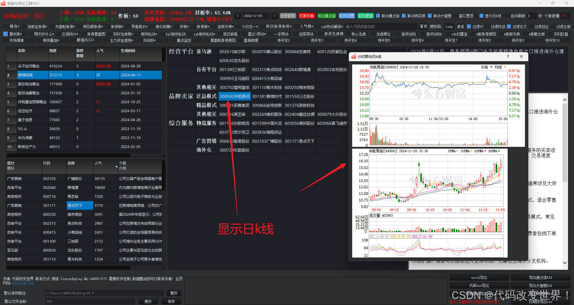Viewport: 574px width, 305px height.
Task: Click 导出大智慧blk button
Action: (x=541, y=286)
